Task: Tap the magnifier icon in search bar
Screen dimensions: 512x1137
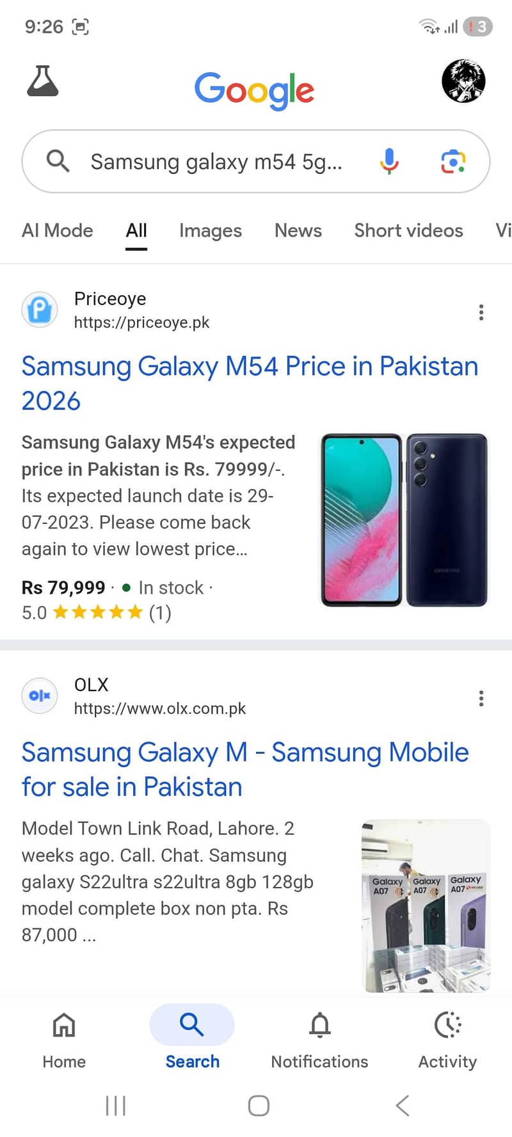Action: (x=58, y=161)
